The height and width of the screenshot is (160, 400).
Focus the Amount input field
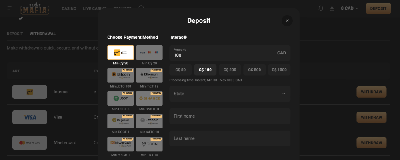pos(230,53)
